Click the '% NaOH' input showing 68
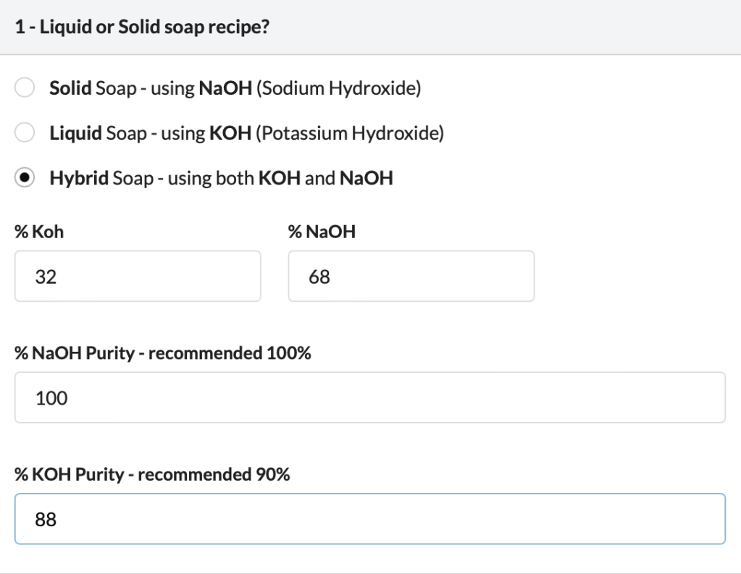The width and height of the screenshot is (741, 574). (x=411, y=276)
